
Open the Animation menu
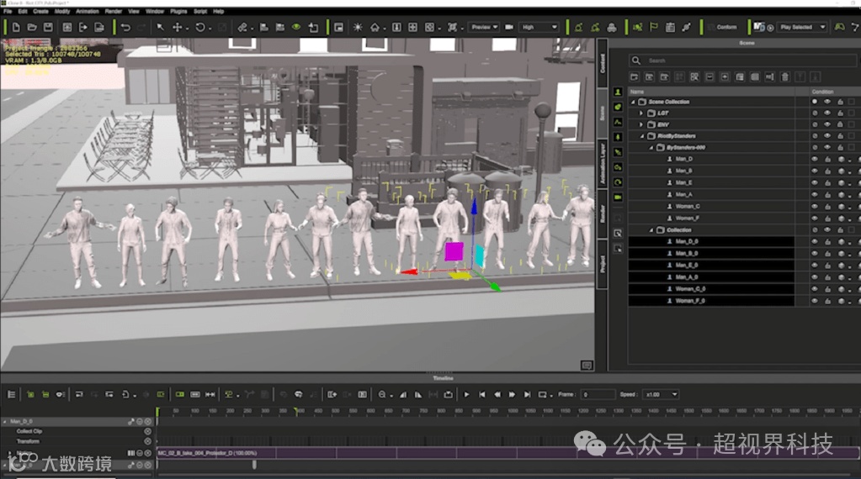click(87, 12)
